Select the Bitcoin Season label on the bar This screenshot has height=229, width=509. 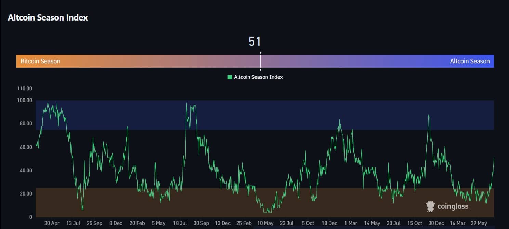click(40, 61)
